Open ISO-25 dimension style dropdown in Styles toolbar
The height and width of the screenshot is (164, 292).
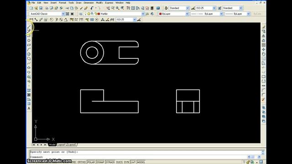214,8
